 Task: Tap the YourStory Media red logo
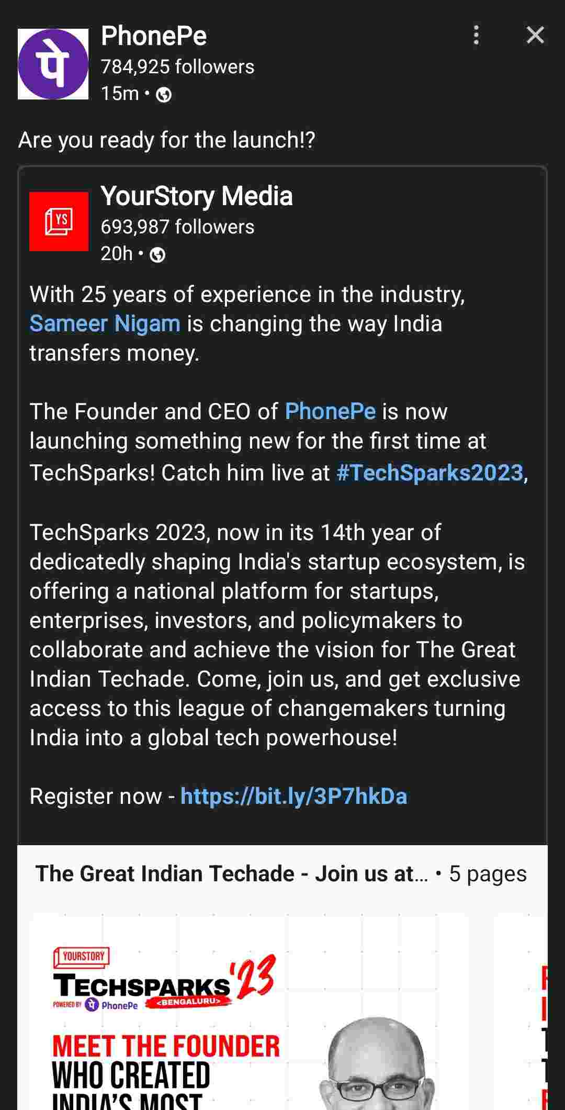(59, 221)
